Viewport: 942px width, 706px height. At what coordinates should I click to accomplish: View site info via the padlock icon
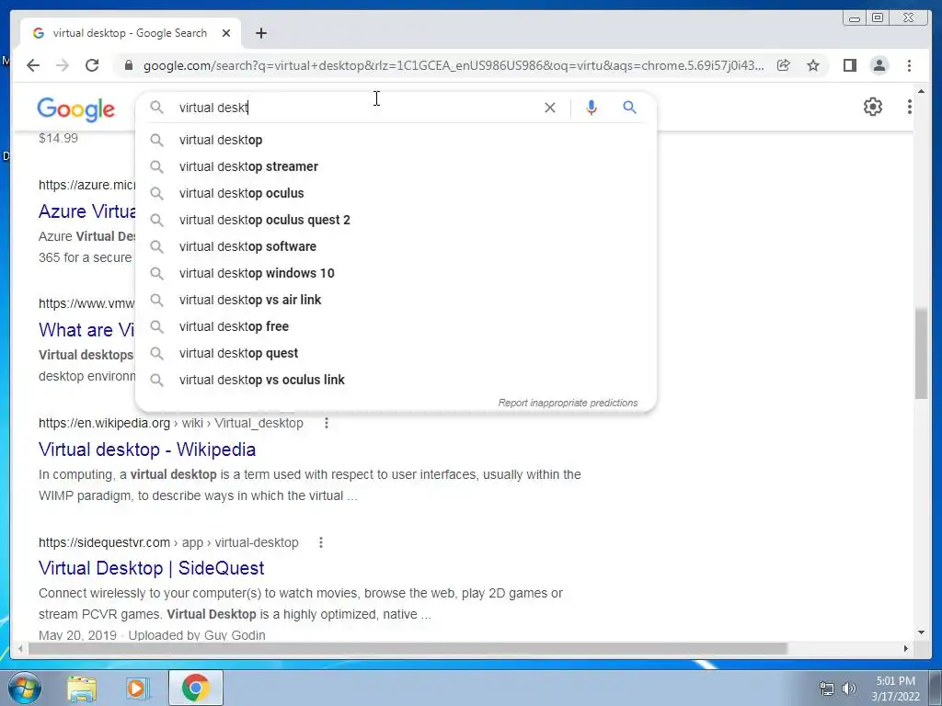(x=129, y=65)
